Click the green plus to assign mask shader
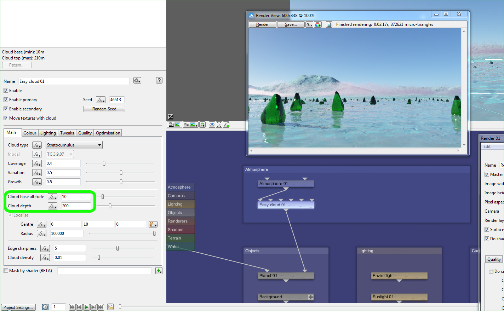The height and width of the screenshot is (311, 504). [159, 271]
